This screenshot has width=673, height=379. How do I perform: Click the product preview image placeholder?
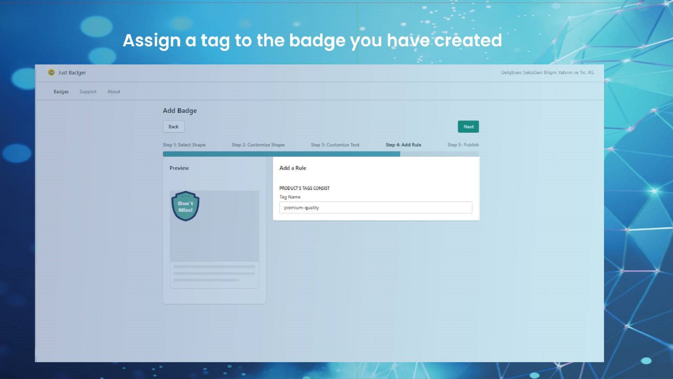pos(215,226)
